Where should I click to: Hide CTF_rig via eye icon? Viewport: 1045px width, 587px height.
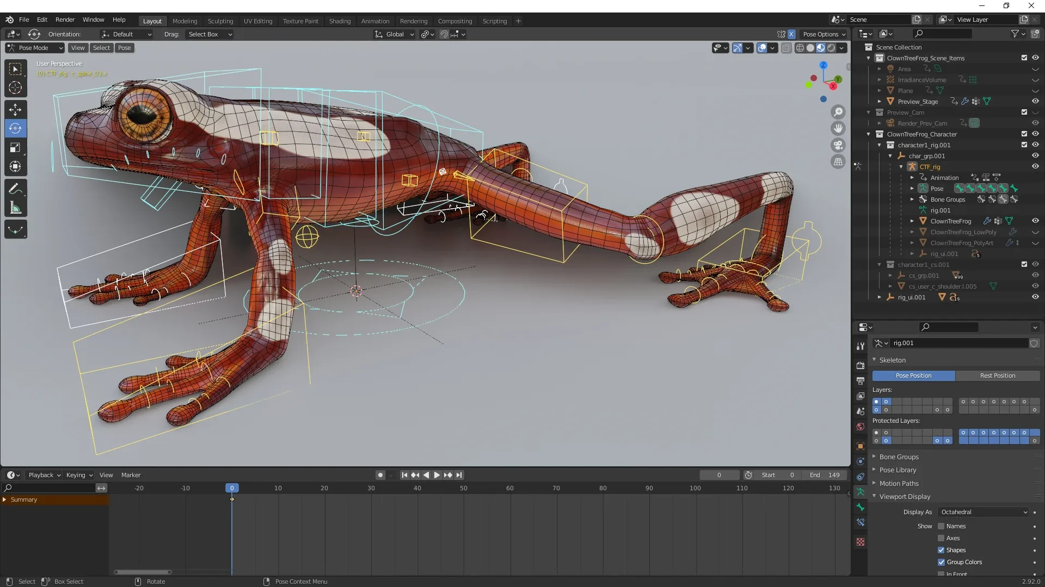pyautogui.click(x=1035, y=166)
